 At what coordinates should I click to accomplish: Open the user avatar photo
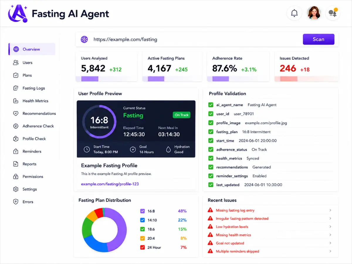314,13
